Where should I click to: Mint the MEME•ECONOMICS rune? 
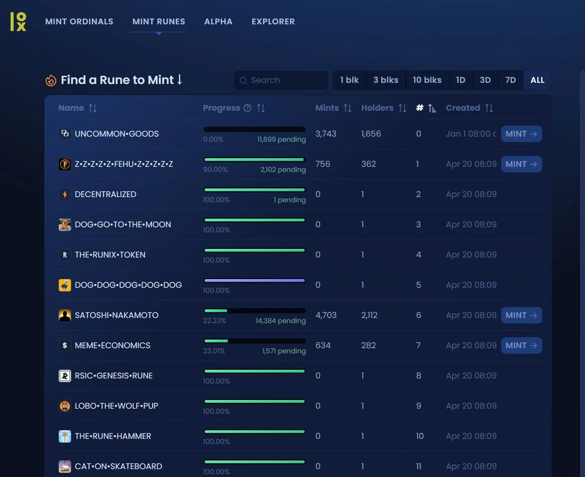522,346
